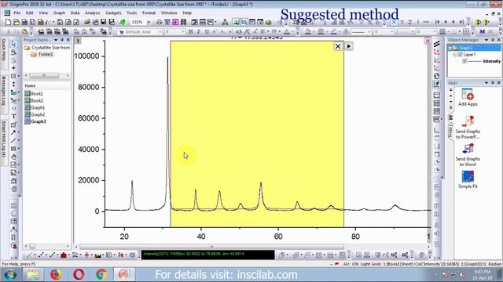Open Project Explorer panel options arrow
Screen dimensions: 503x282
(56, 40)
